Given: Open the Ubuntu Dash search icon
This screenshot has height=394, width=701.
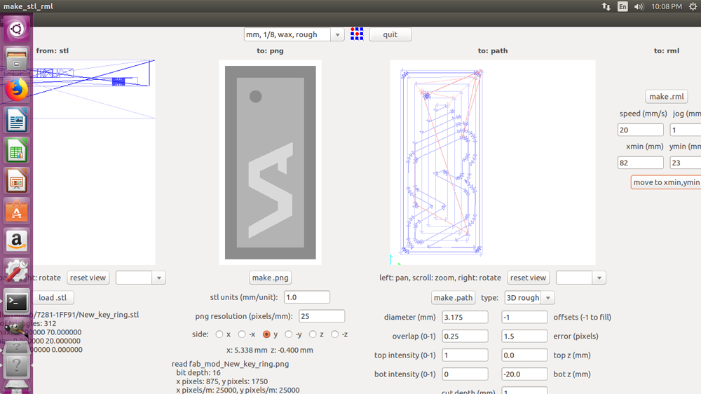Looking at the screenshot, I should [x=17, y=29].
